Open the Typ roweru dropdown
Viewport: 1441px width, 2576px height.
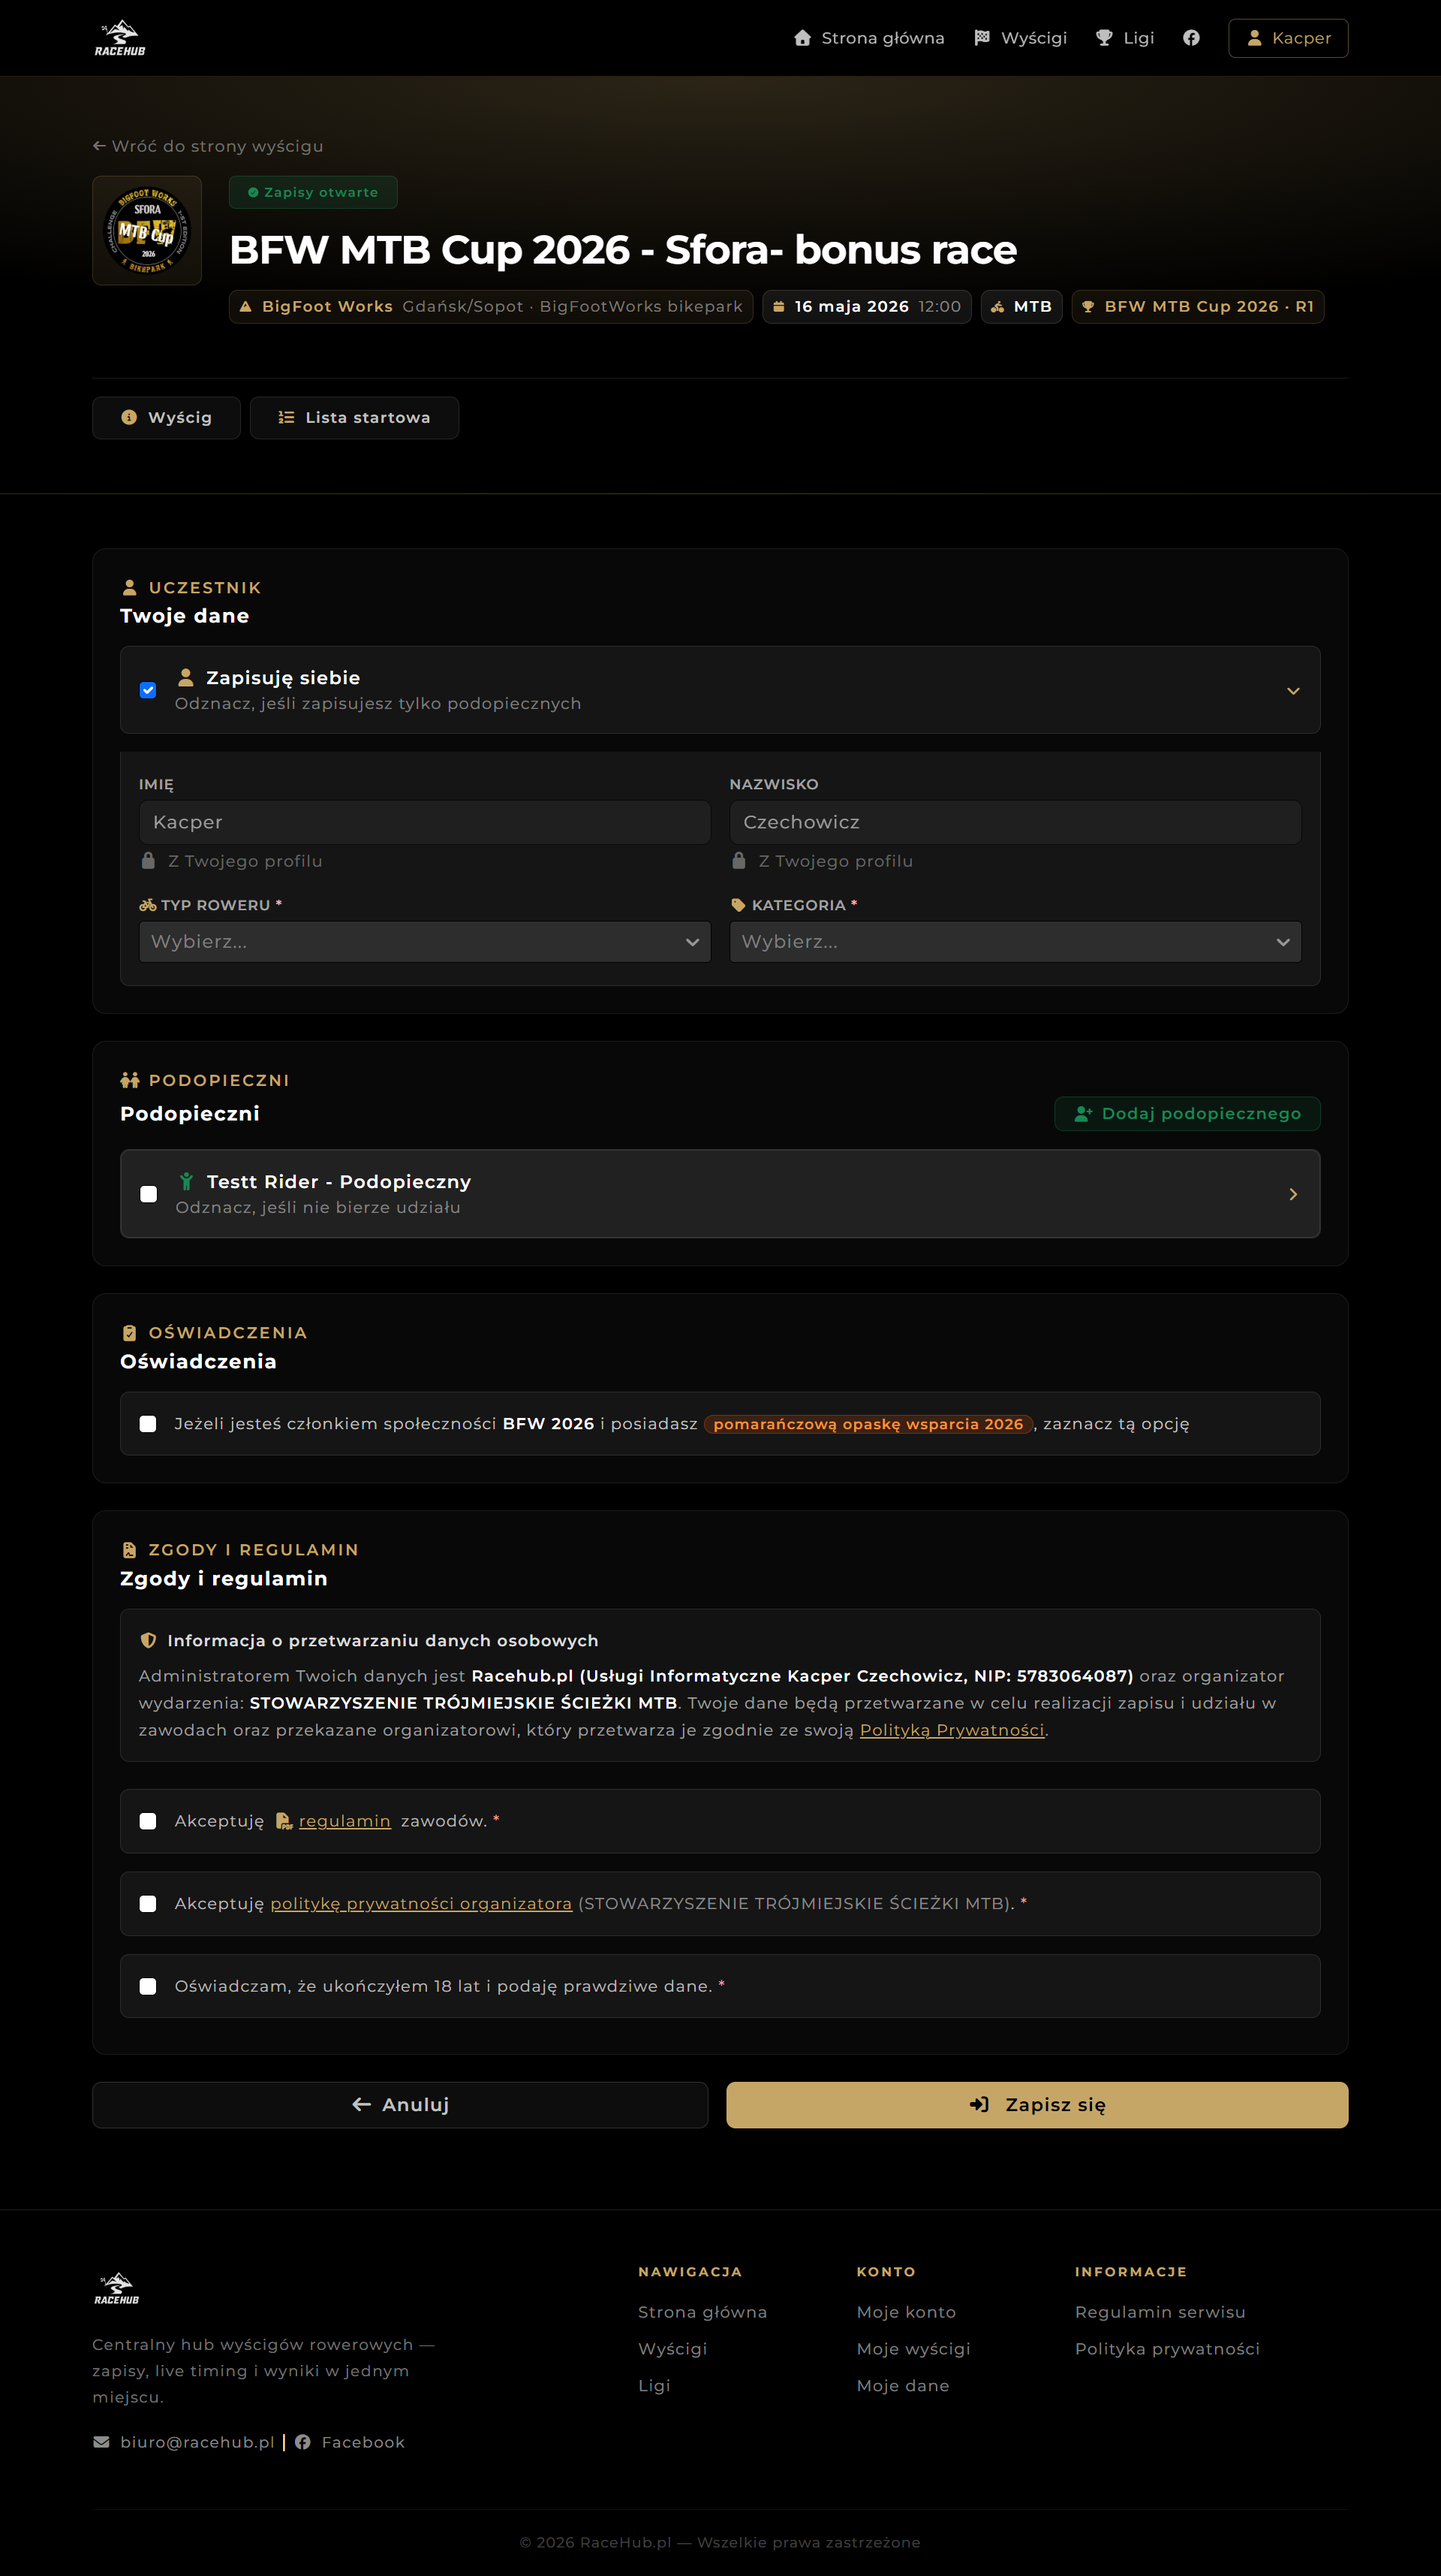425,942
